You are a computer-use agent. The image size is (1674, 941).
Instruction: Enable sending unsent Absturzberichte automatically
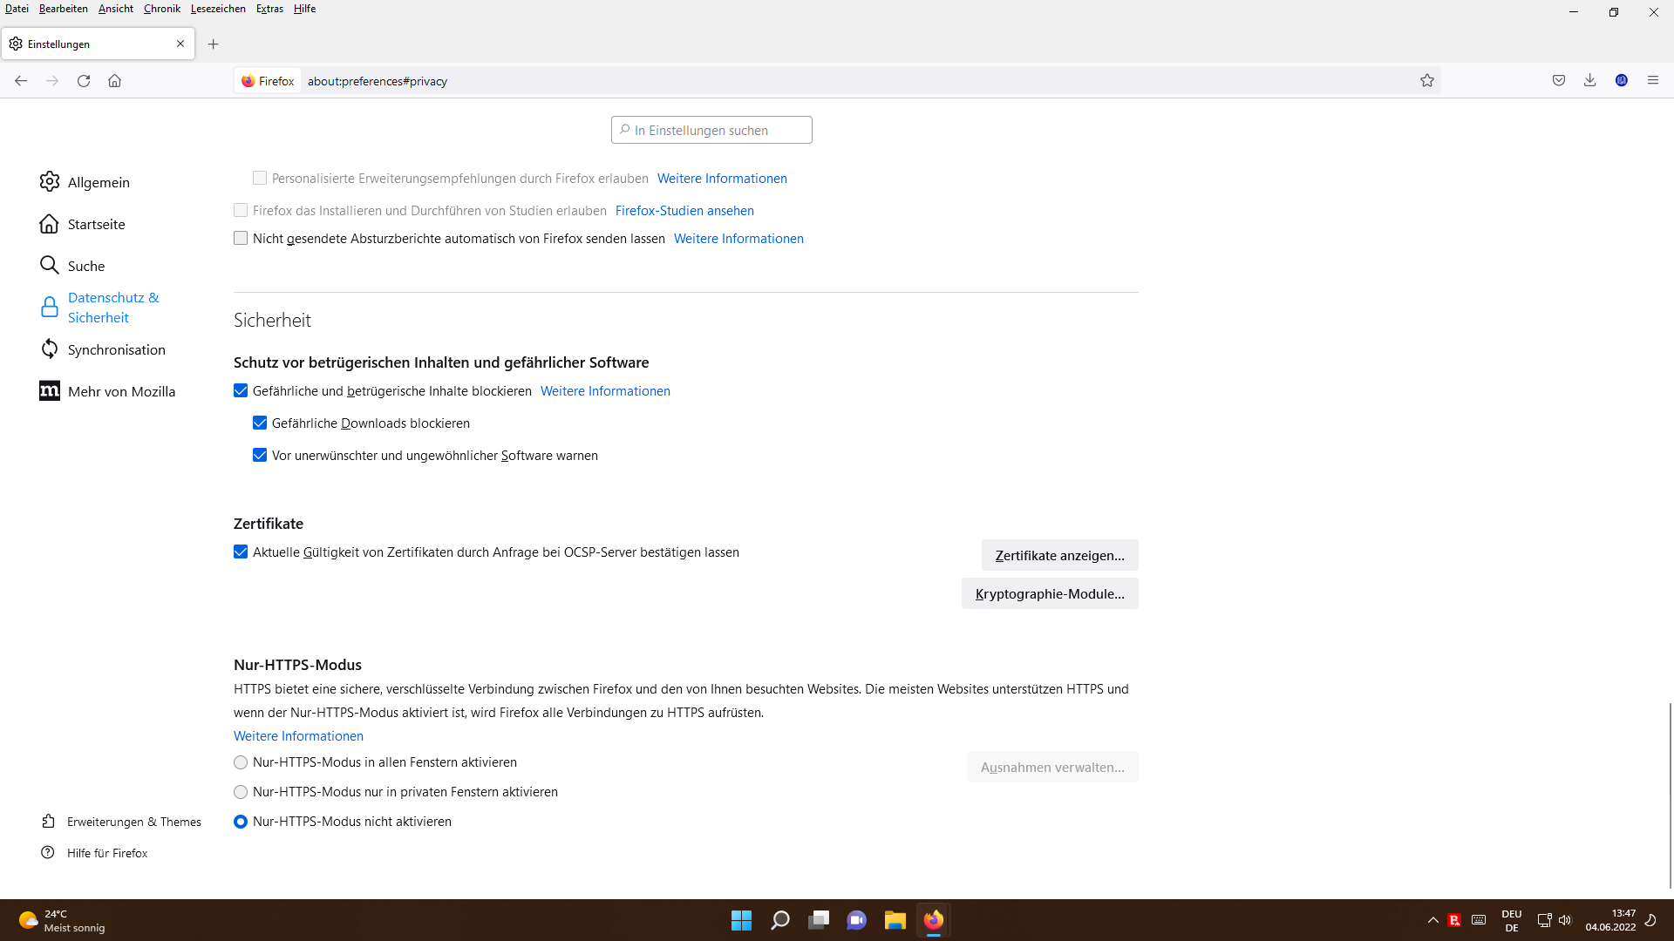(x=241, y=239)
